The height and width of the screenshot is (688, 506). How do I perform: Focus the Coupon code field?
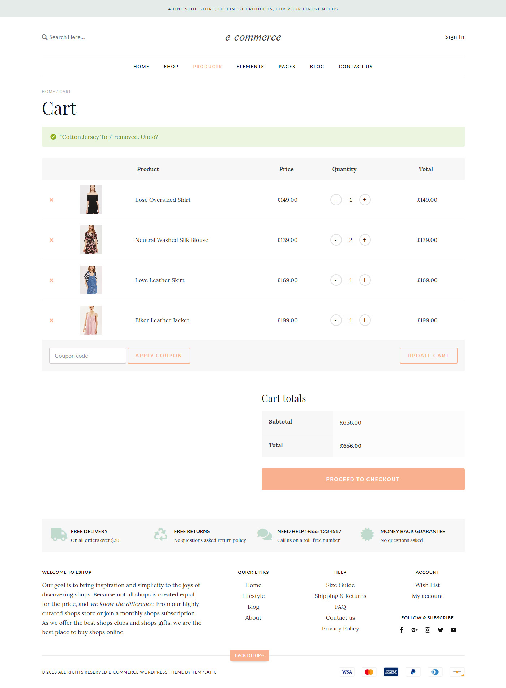point(87,356)
